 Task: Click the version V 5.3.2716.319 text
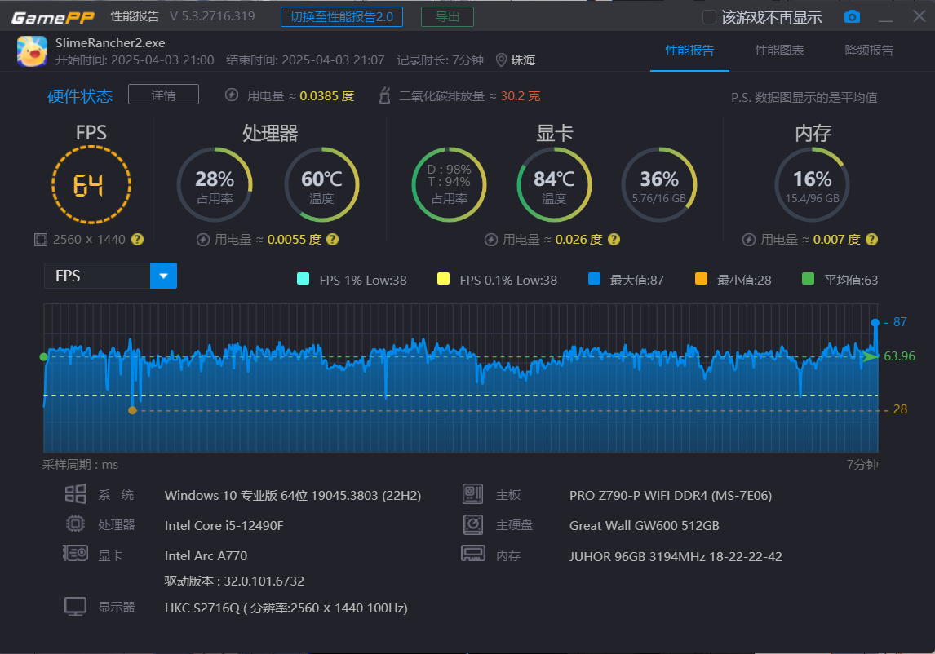[212, 16]
